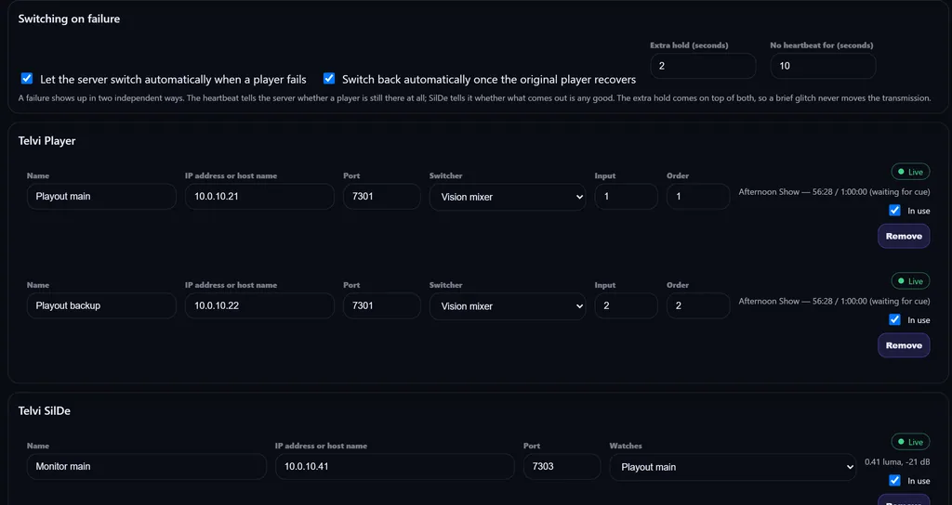Click the No heartbeat for seconds field
This screenshot has height=505, width=952.
tap(823, 66)
